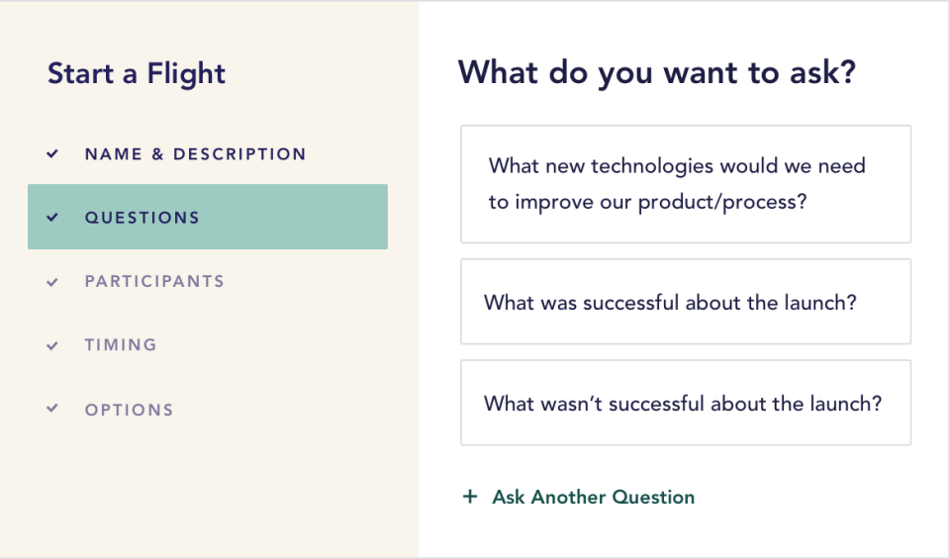Edit the 'What was successful' question box
Screen dimensions: 950x559
(685, 302)
